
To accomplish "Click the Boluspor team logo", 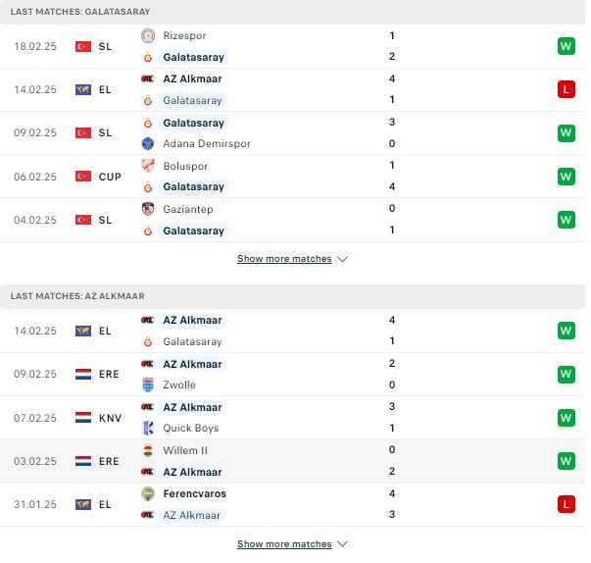I will pyautogui.click(x=148, y=166).
